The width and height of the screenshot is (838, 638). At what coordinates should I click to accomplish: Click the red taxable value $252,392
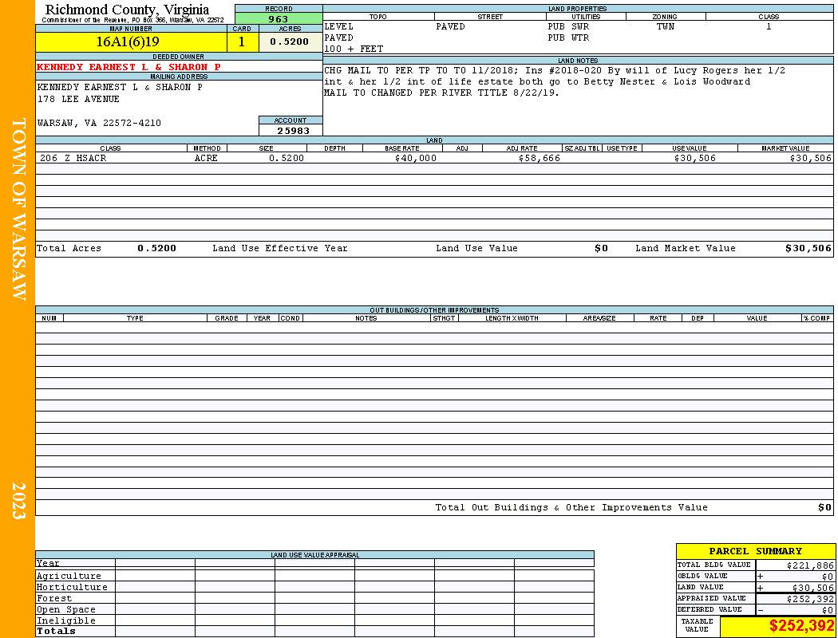tap(801, 626)
